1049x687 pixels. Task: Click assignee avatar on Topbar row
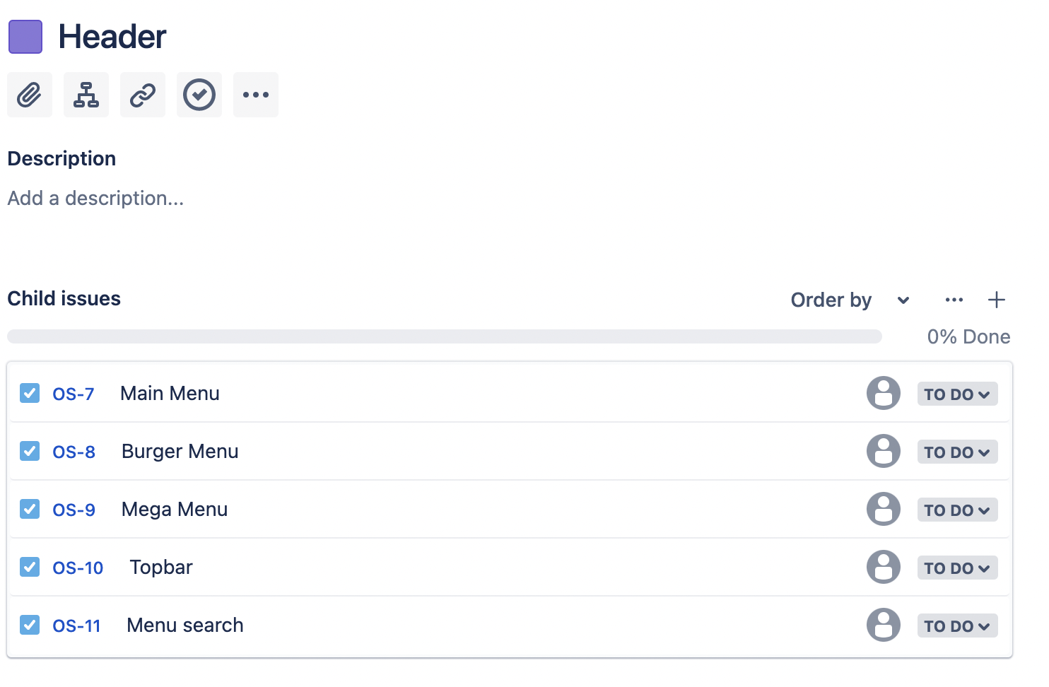click(x=884, y=567)
